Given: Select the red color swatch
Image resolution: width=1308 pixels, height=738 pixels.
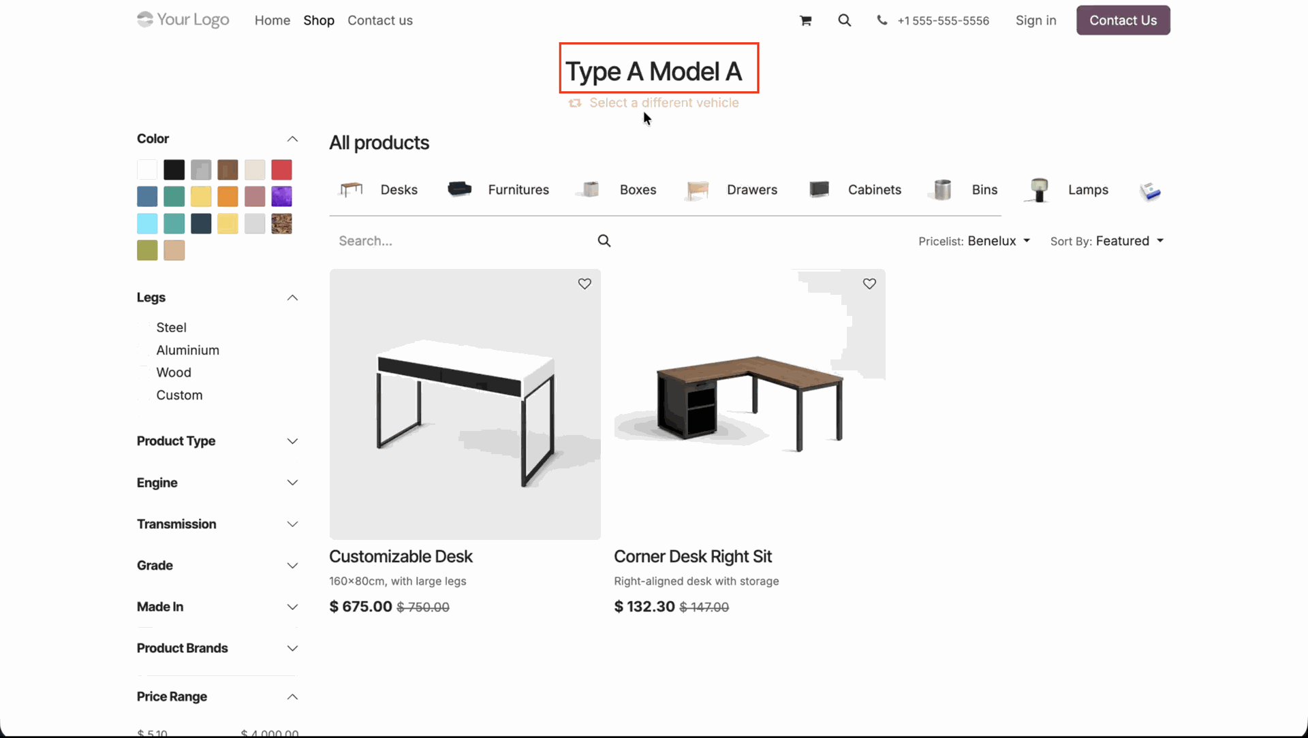Looking at the screenshot, I should coord(281,170).
